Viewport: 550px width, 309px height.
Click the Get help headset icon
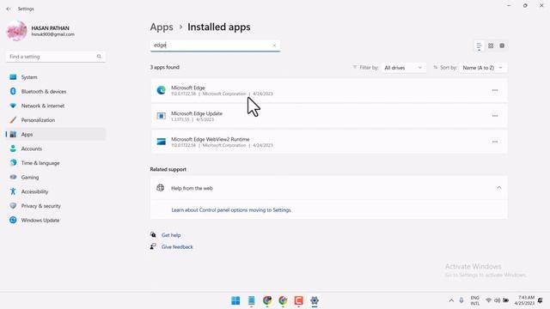[x=153, y=234]
